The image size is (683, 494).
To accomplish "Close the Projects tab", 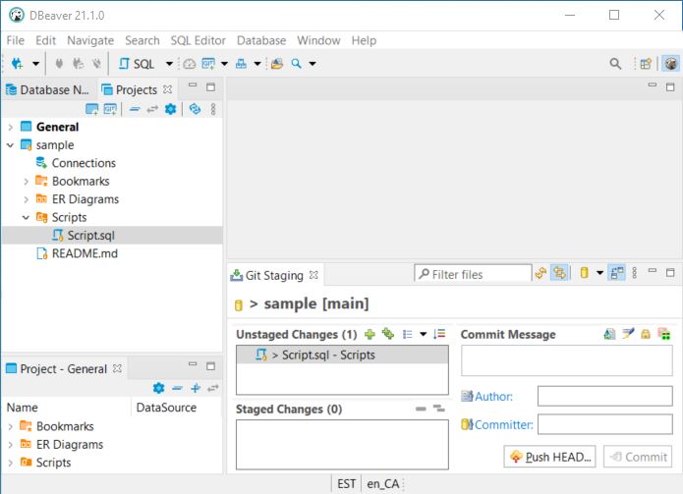I will pyautogui.click(x=167, y=89).
